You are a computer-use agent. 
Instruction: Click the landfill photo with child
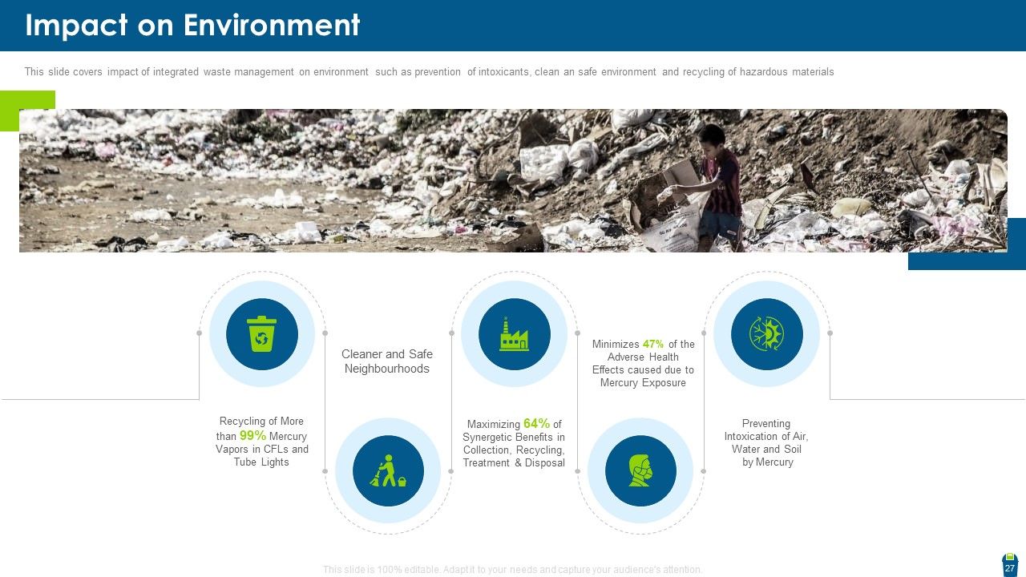click(x=513, y=181)
